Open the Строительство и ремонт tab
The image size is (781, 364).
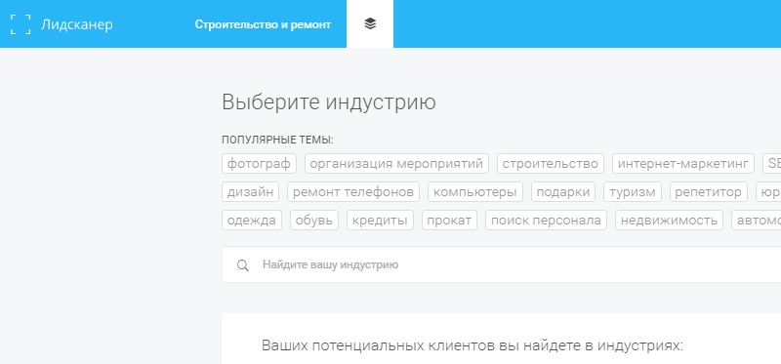[x=263, y=24]
